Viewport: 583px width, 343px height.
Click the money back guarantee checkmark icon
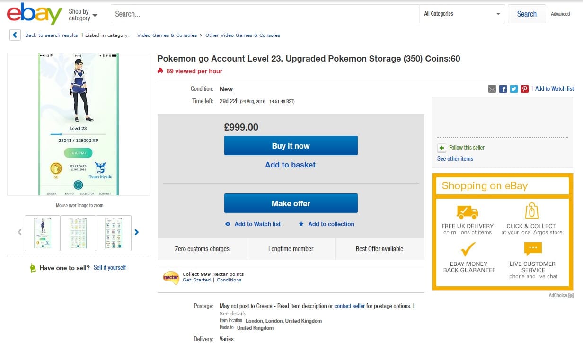pyautogui.click(x=468, y=249)
